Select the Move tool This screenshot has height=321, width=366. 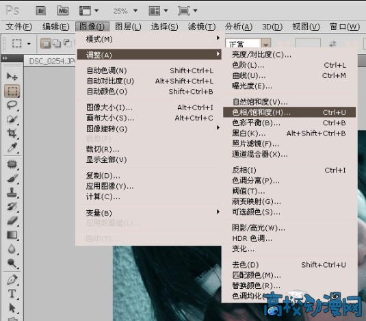coord(12,77)
